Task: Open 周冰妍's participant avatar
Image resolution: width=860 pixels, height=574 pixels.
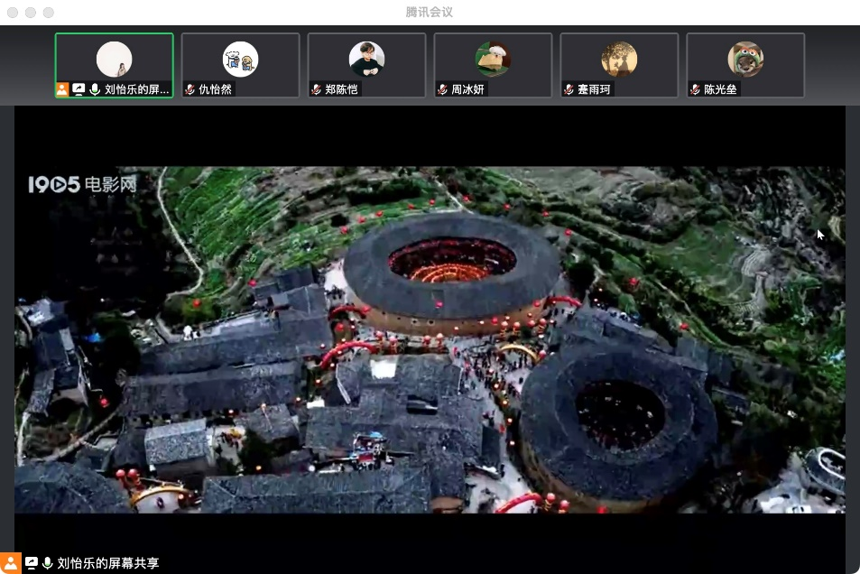Action: click(x=493, y=60)
